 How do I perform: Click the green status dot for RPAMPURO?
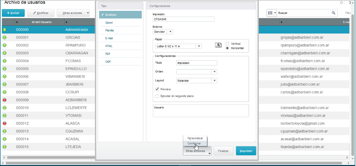click(4, 45)
